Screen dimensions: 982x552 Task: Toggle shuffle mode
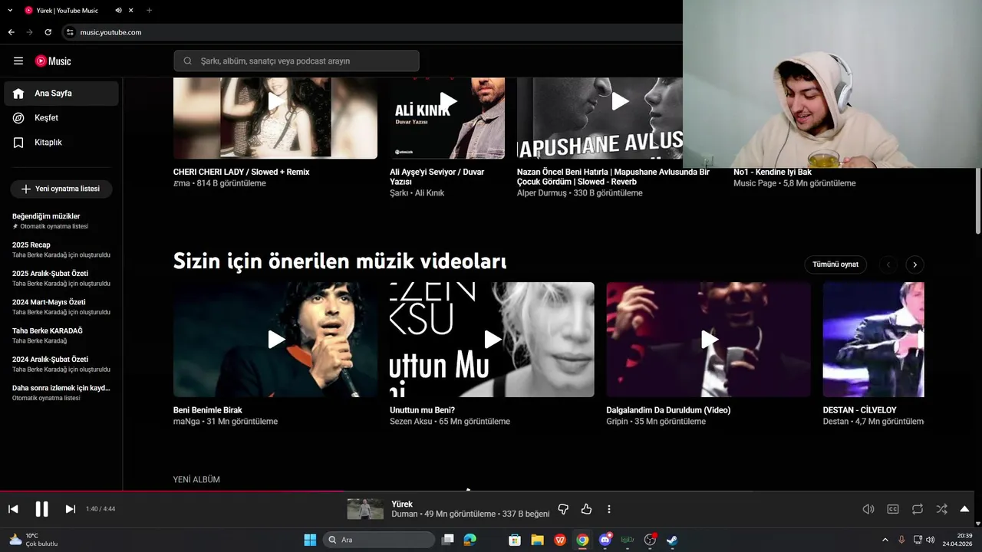pyautogui.click(x=941, y=509)
